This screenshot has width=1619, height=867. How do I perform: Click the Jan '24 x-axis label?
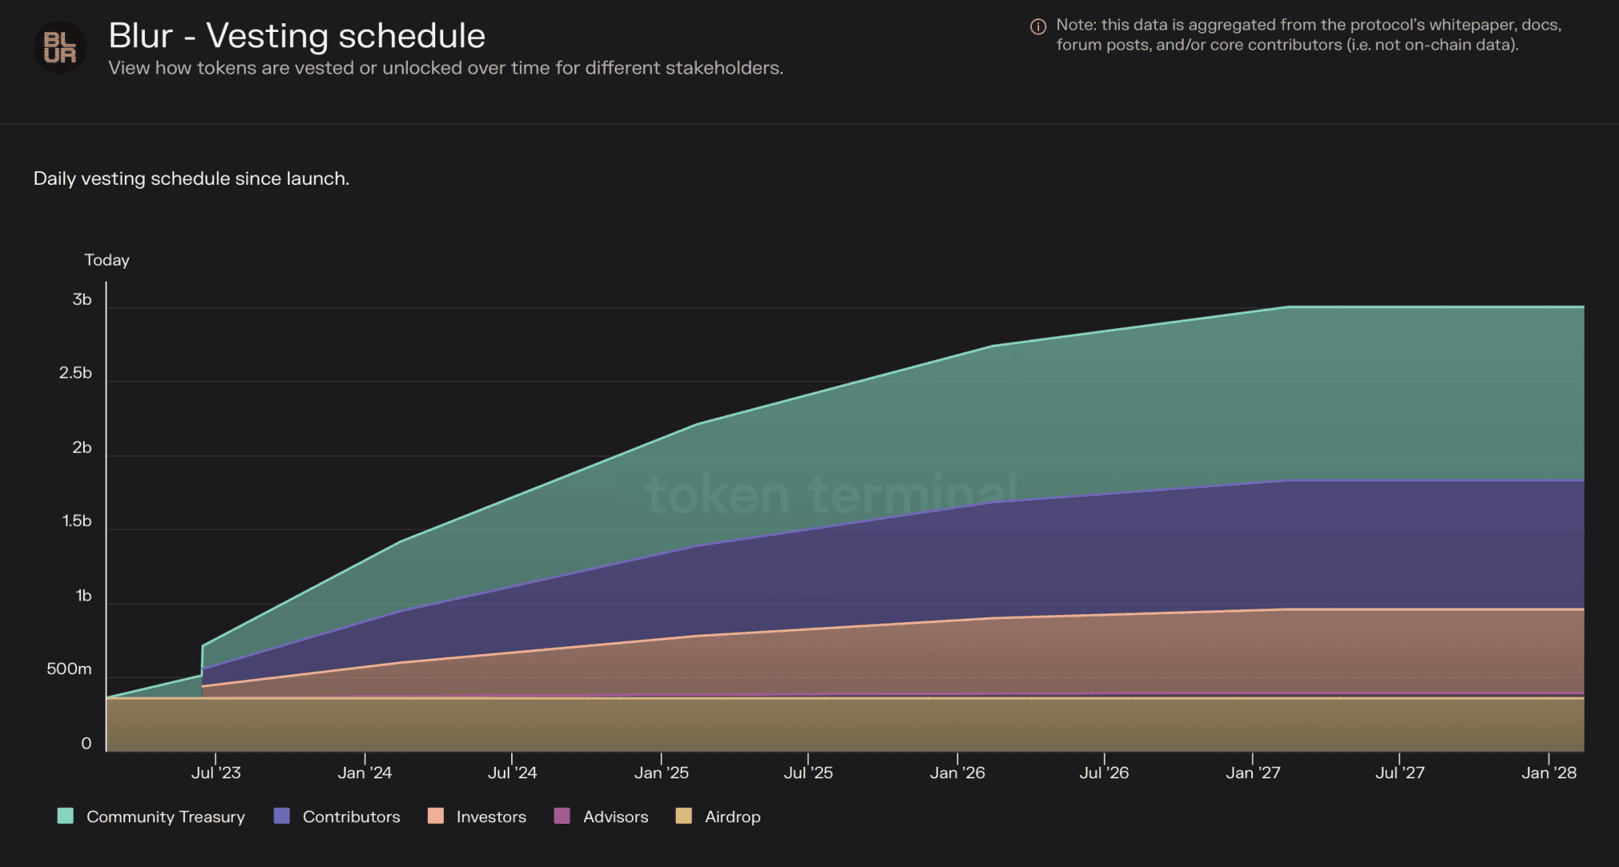point(365,773)
